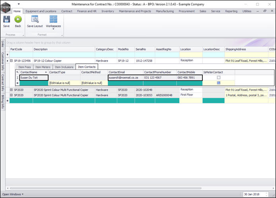Click the contacts grid search filter icon
Viewport: 276px width, 198px height.
17,72
